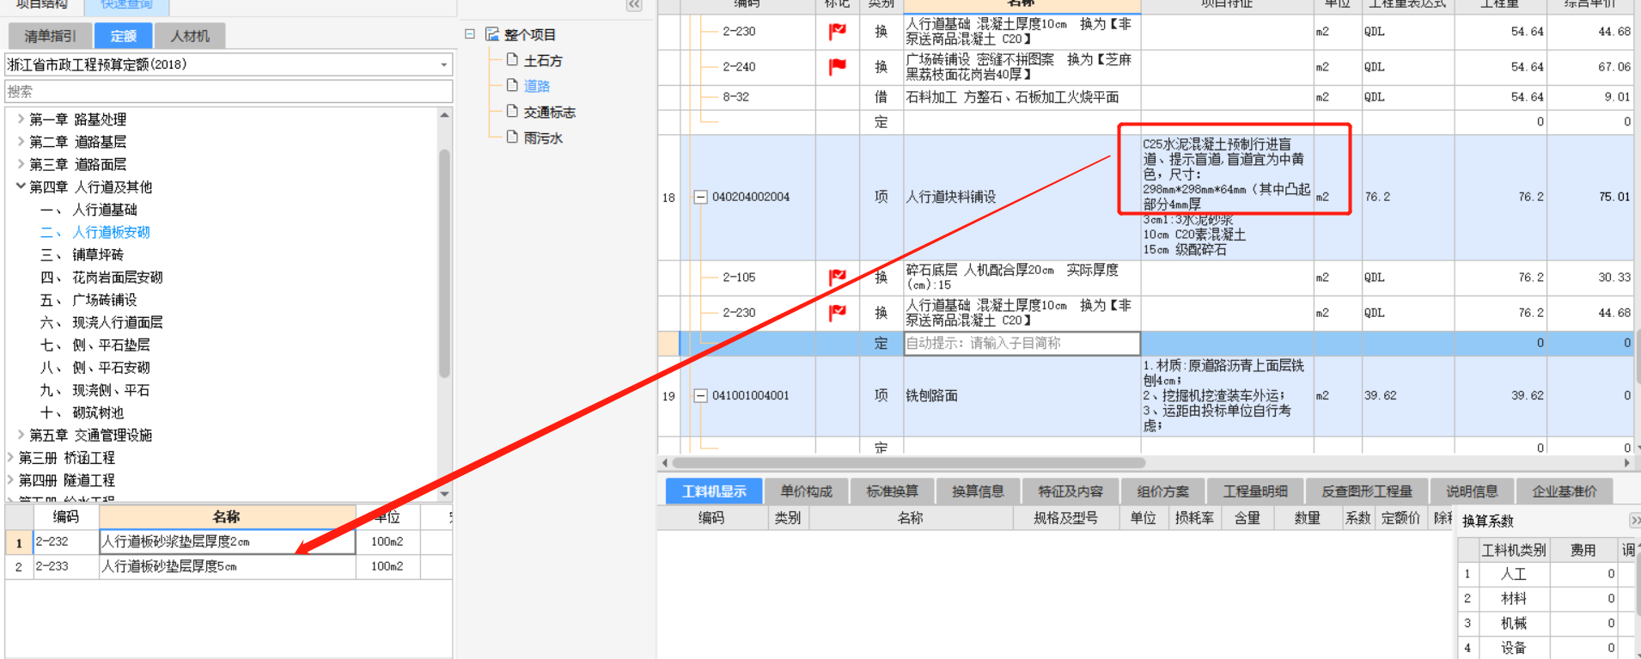Select 土石方 in project tree
Viewport: 1641px width, 659px height.
point(543,60)
